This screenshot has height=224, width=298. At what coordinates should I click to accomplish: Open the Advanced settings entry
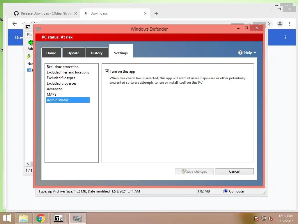pos(54,89)
